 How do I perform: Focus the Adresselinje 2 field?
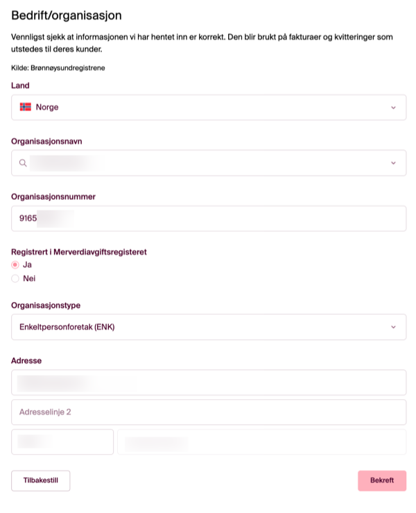[208, 412]
